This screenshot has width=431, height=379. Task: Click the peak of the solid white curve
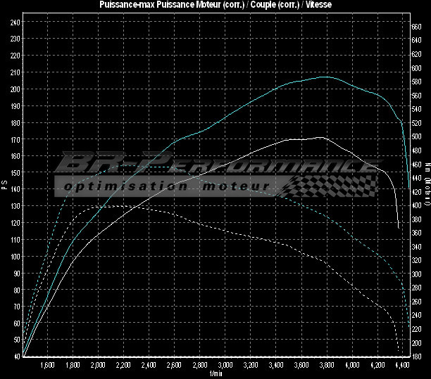(x=319, y=137)
